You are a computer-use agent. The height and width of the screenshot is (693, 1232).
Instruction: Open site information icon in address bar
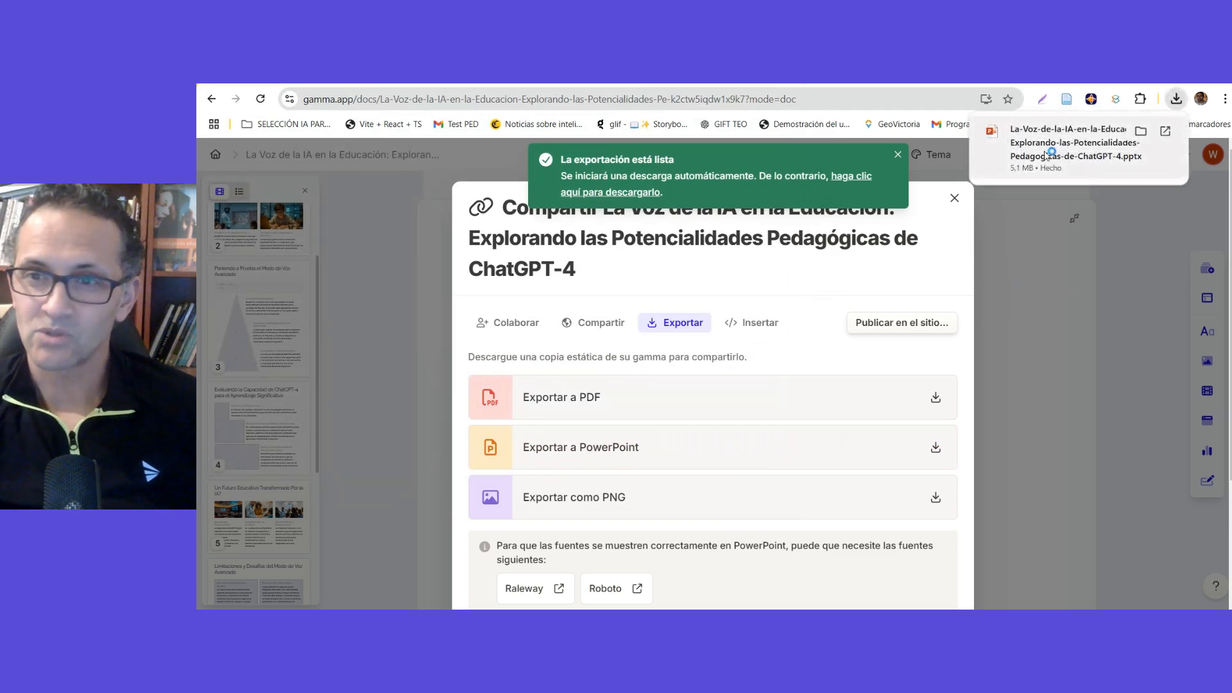289,99
